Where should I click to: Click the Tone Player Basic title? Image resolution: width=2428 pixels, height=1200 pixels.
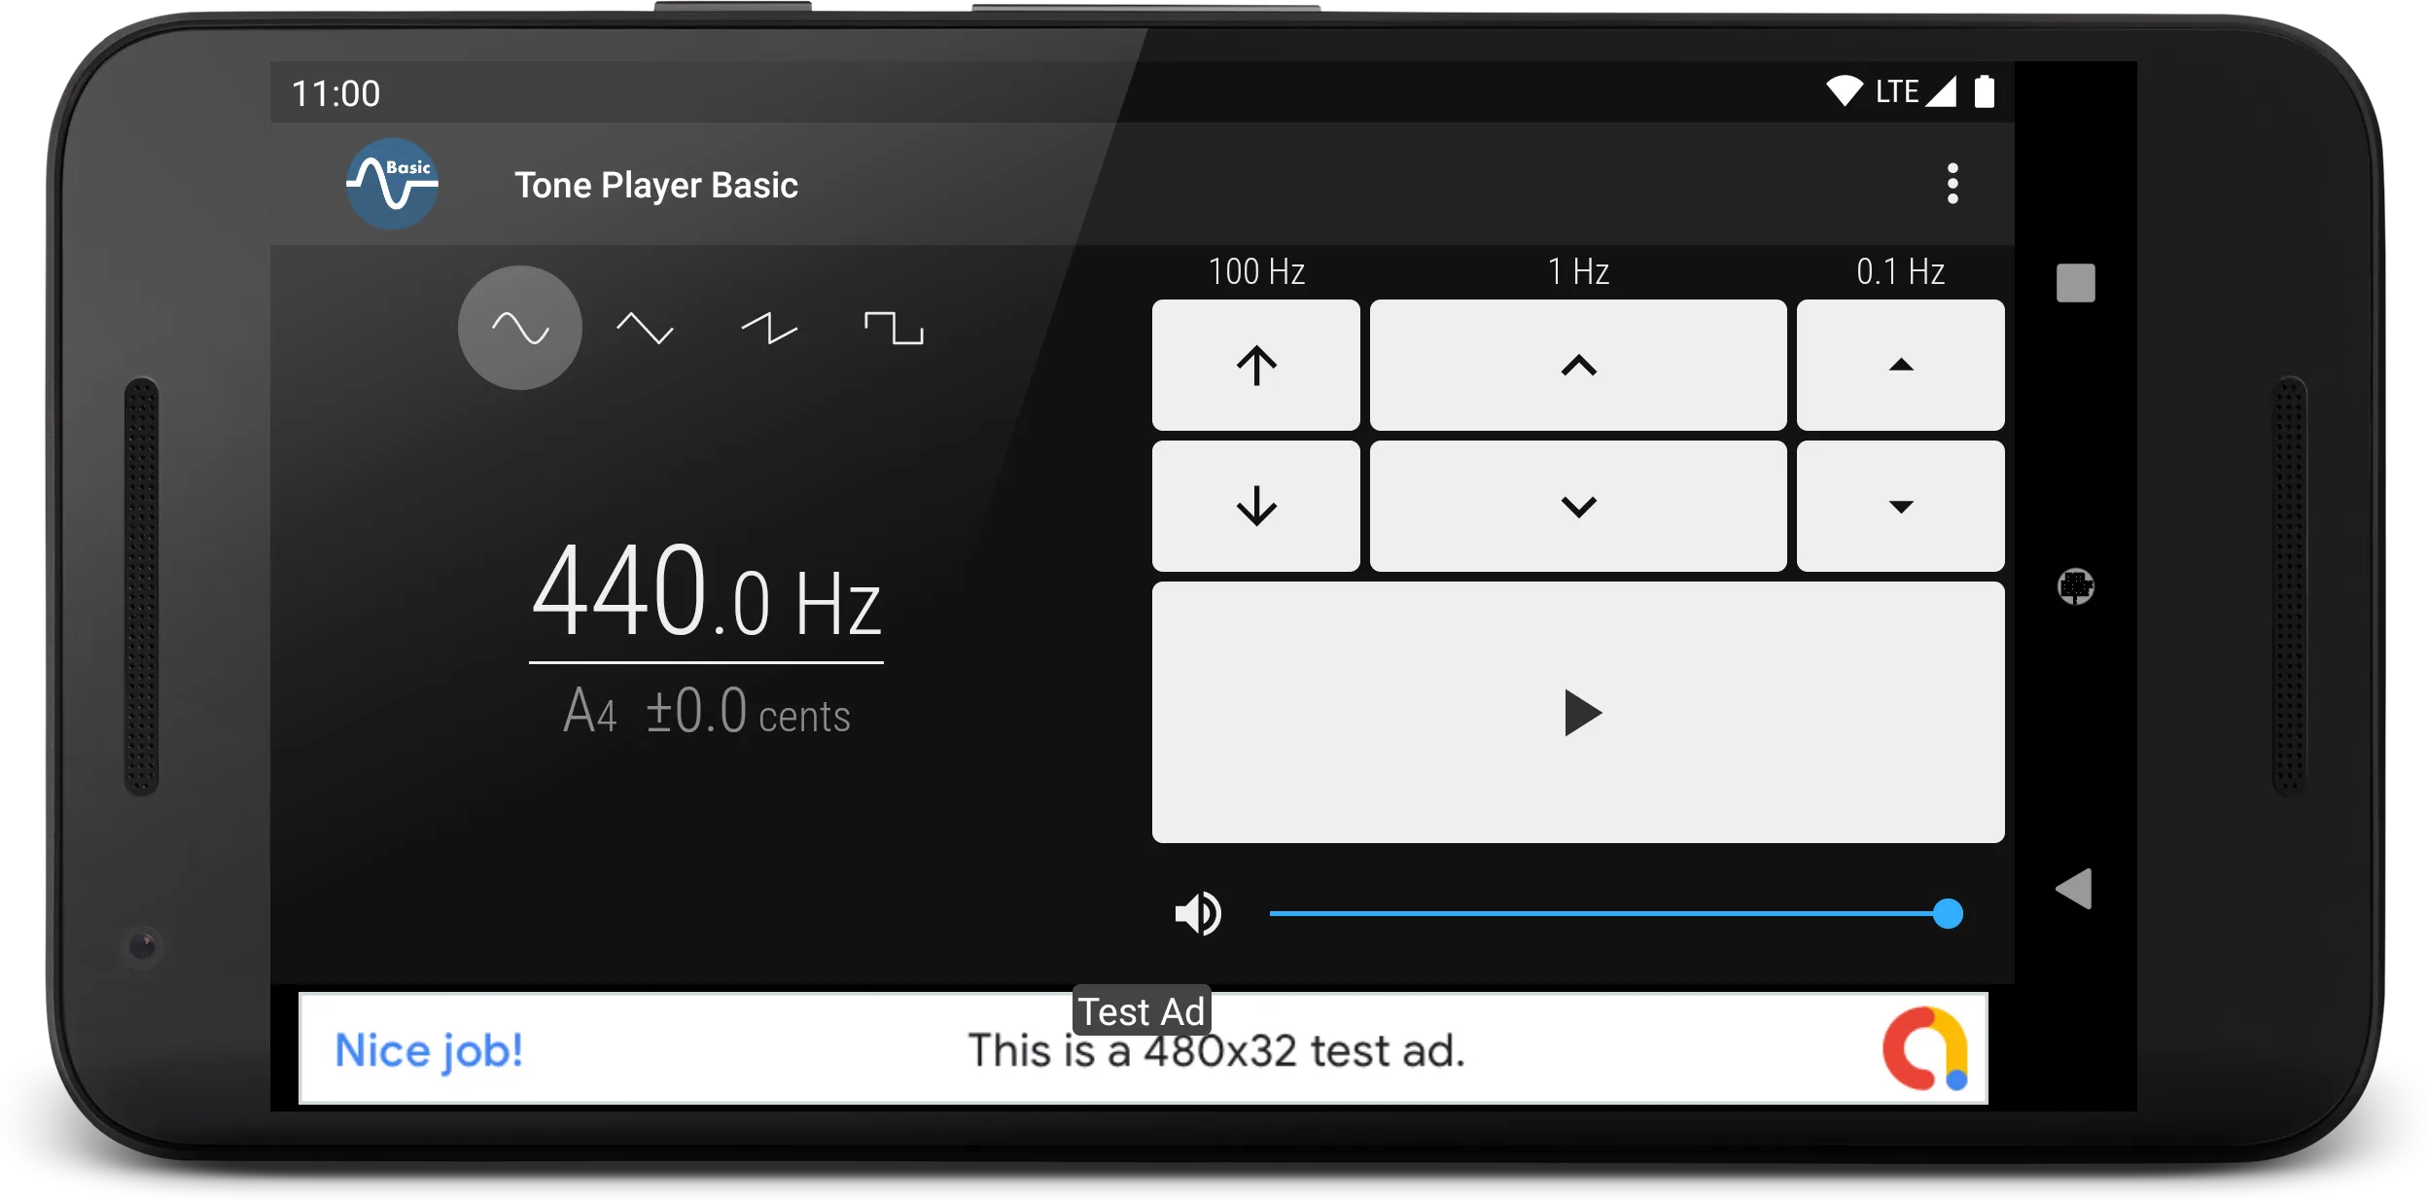(656, 185)
